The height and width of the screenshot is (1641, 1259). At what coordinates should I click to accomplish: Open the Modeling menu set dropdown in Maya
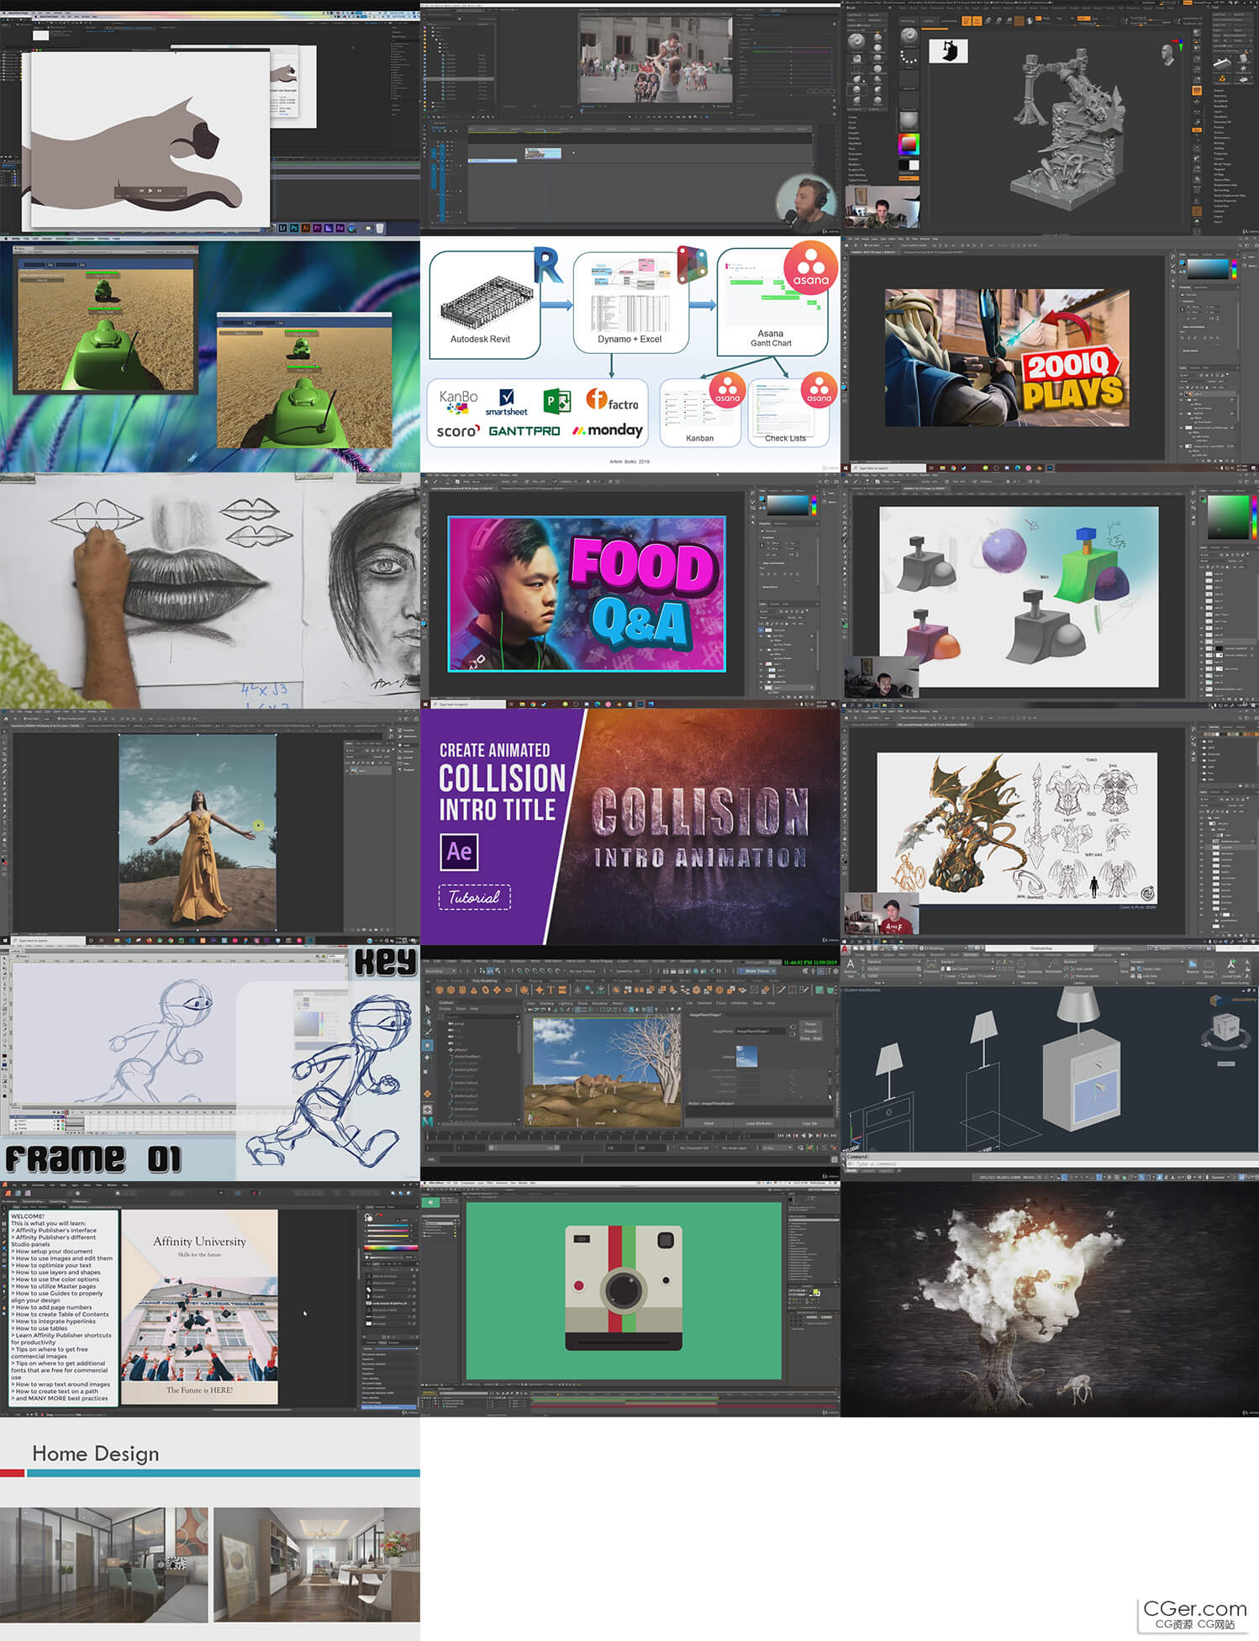point(440,971)
